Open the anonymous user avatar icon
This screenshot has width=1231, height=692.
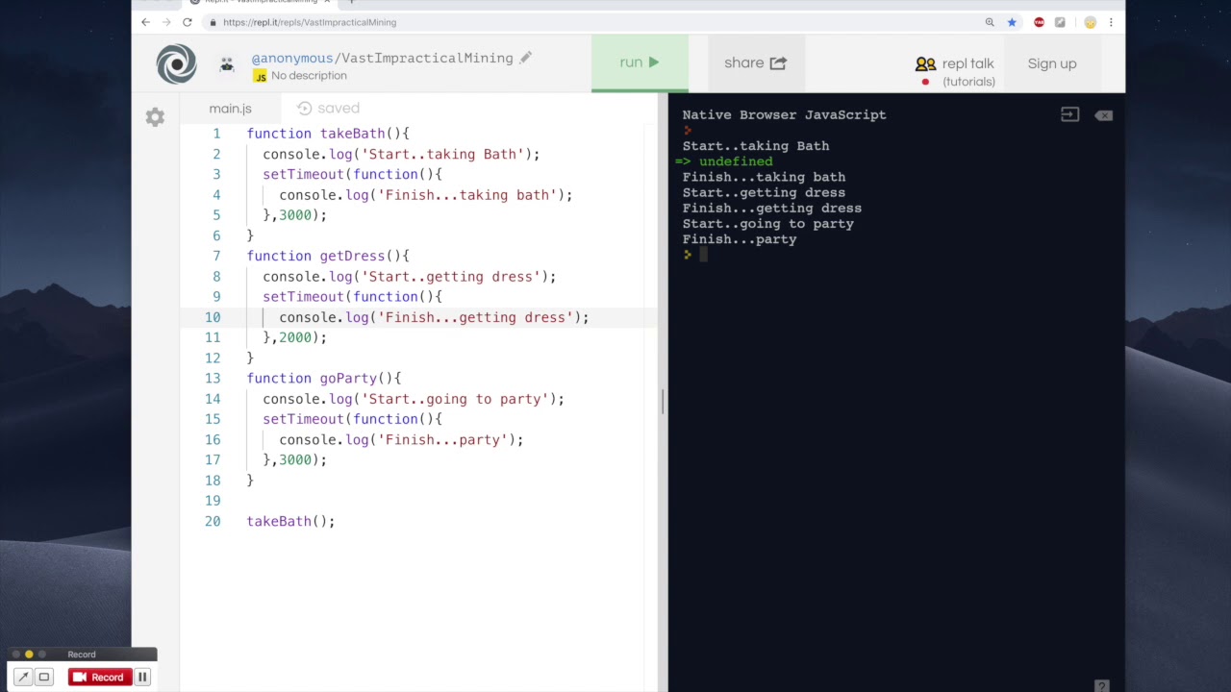point(227,64)
